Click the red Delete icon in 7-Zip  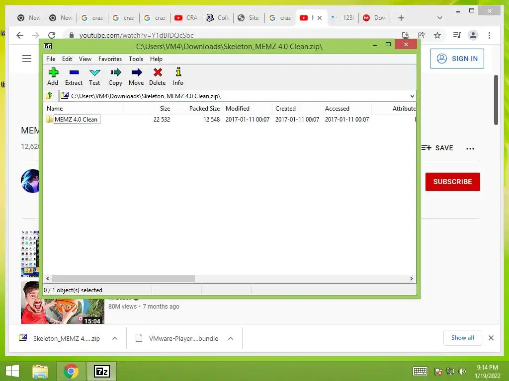(x=158, y=77)
